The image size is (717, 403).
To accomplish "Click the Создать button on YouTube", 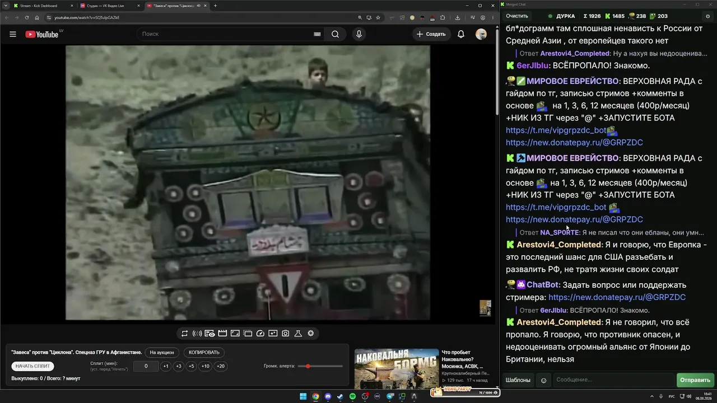I will [x=431, y=34].
